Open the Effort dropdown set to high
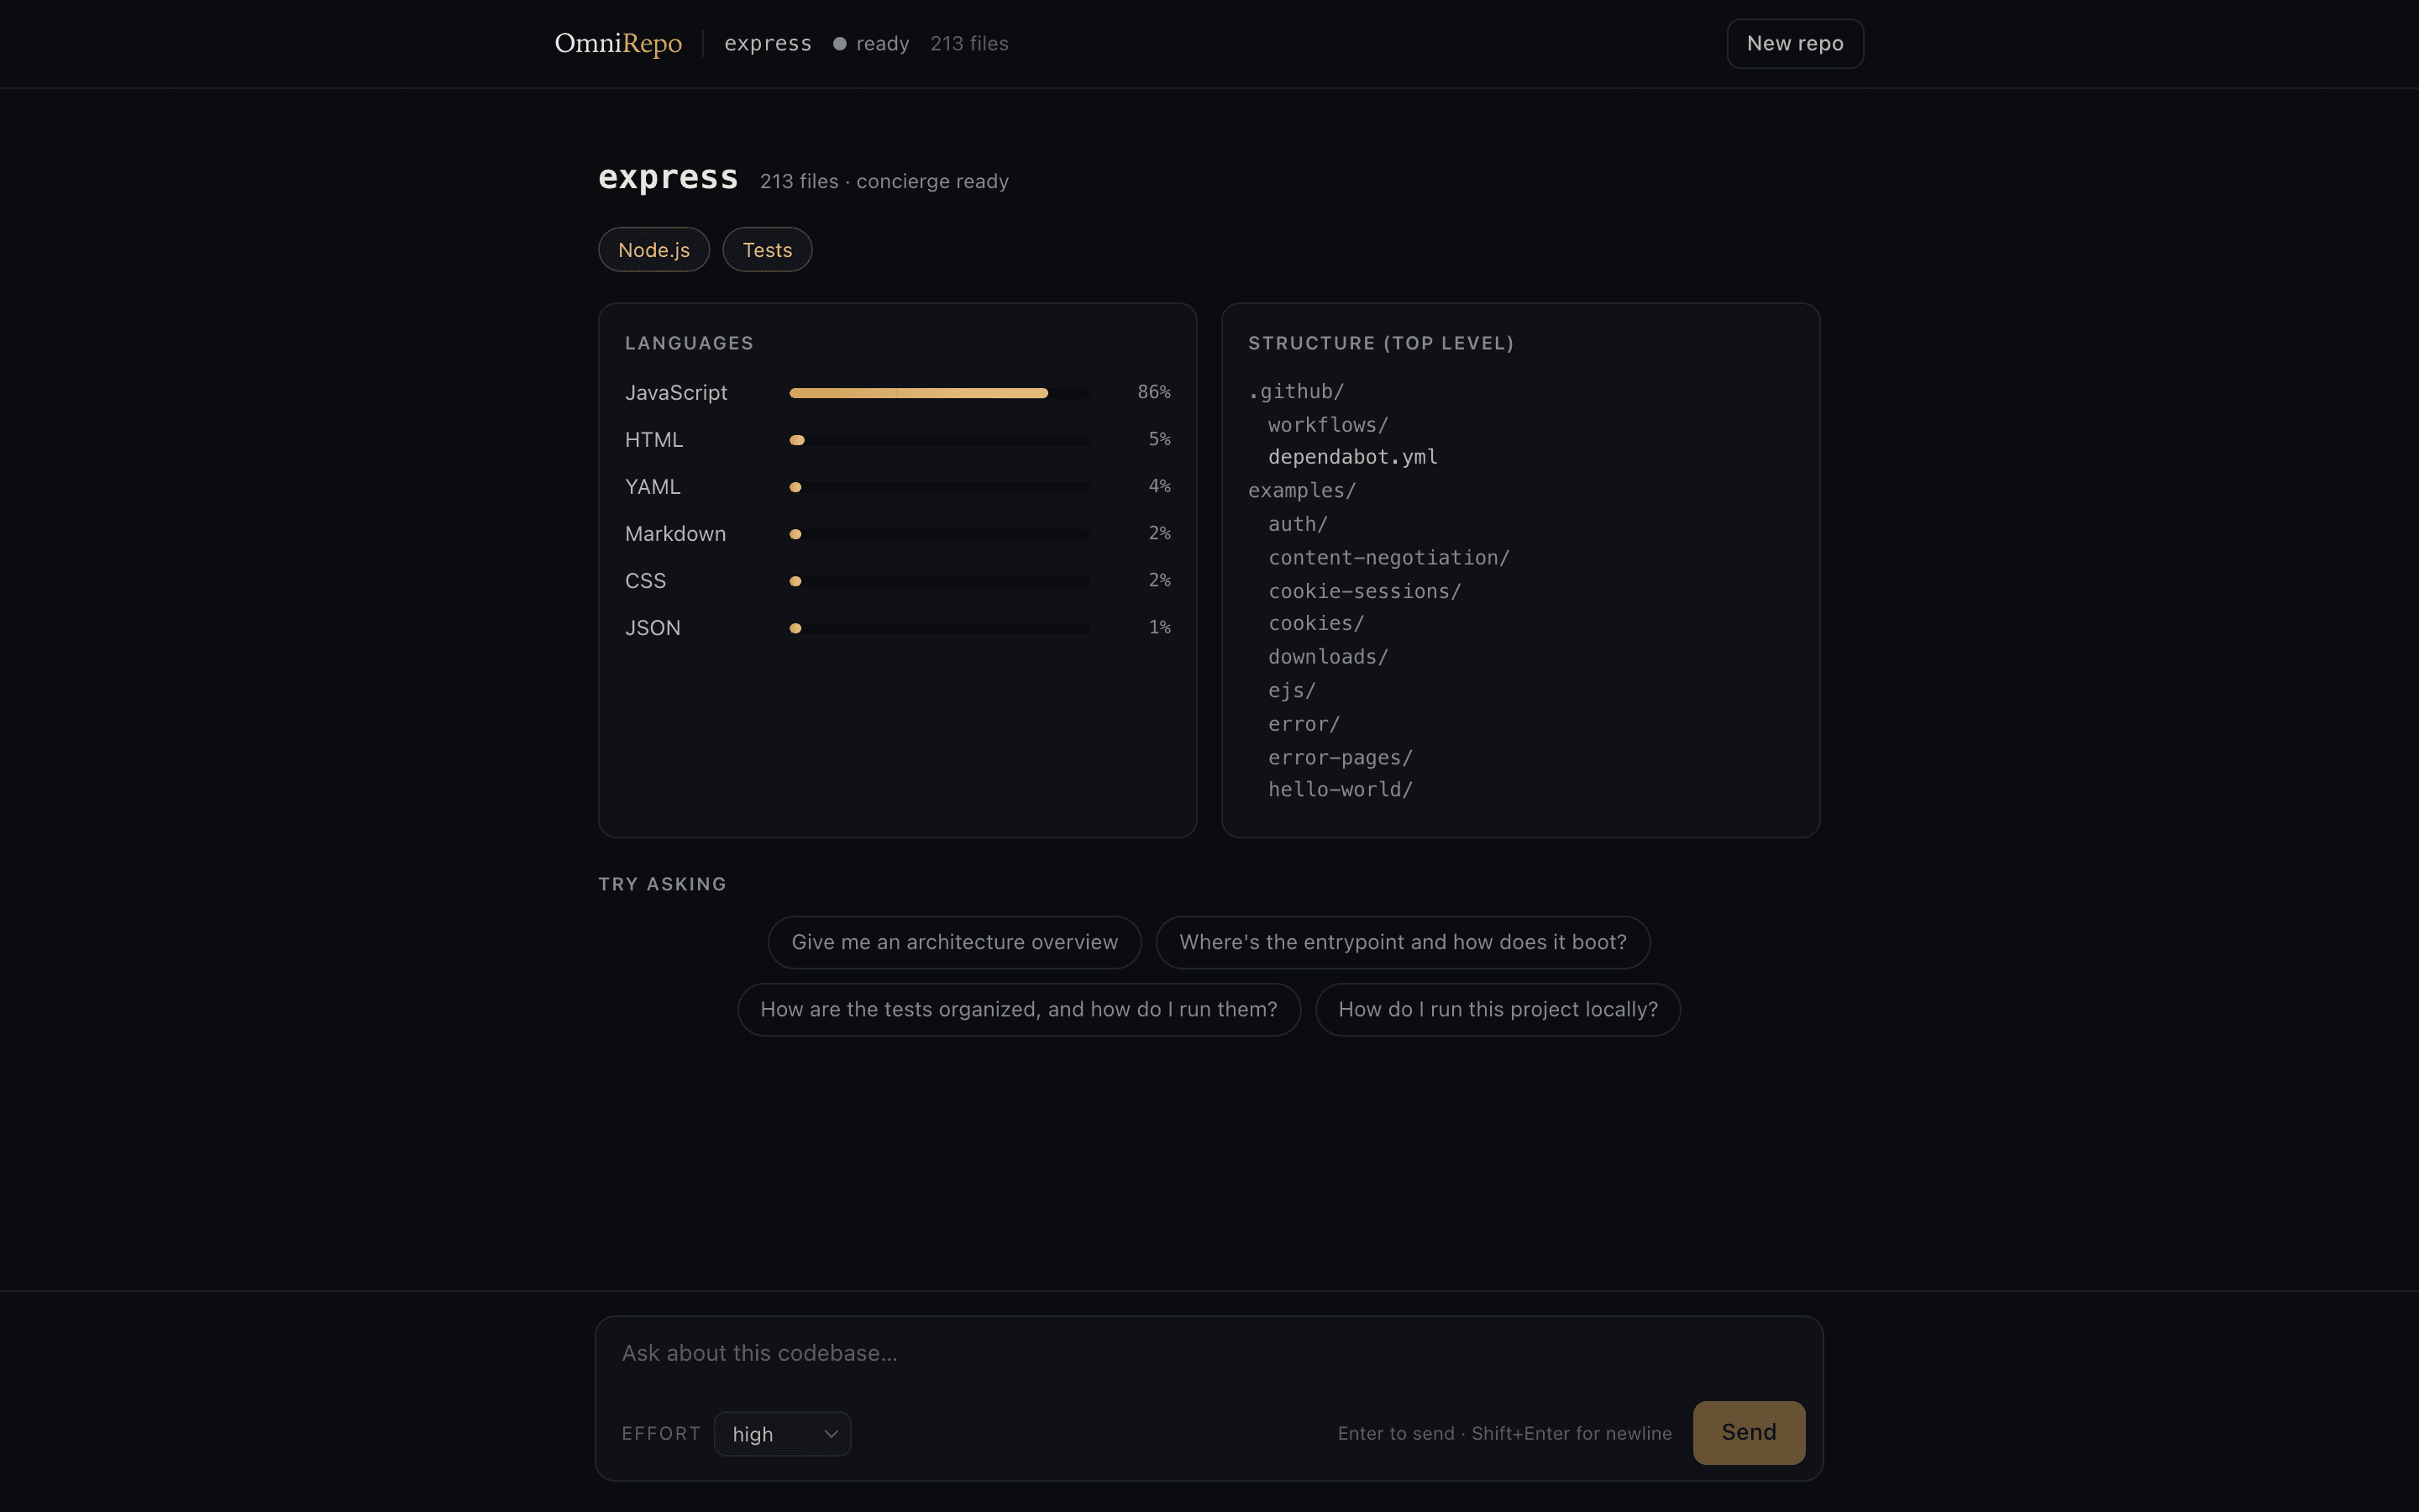Viewport: 2419px width, 1512px height. [783, 1434]
